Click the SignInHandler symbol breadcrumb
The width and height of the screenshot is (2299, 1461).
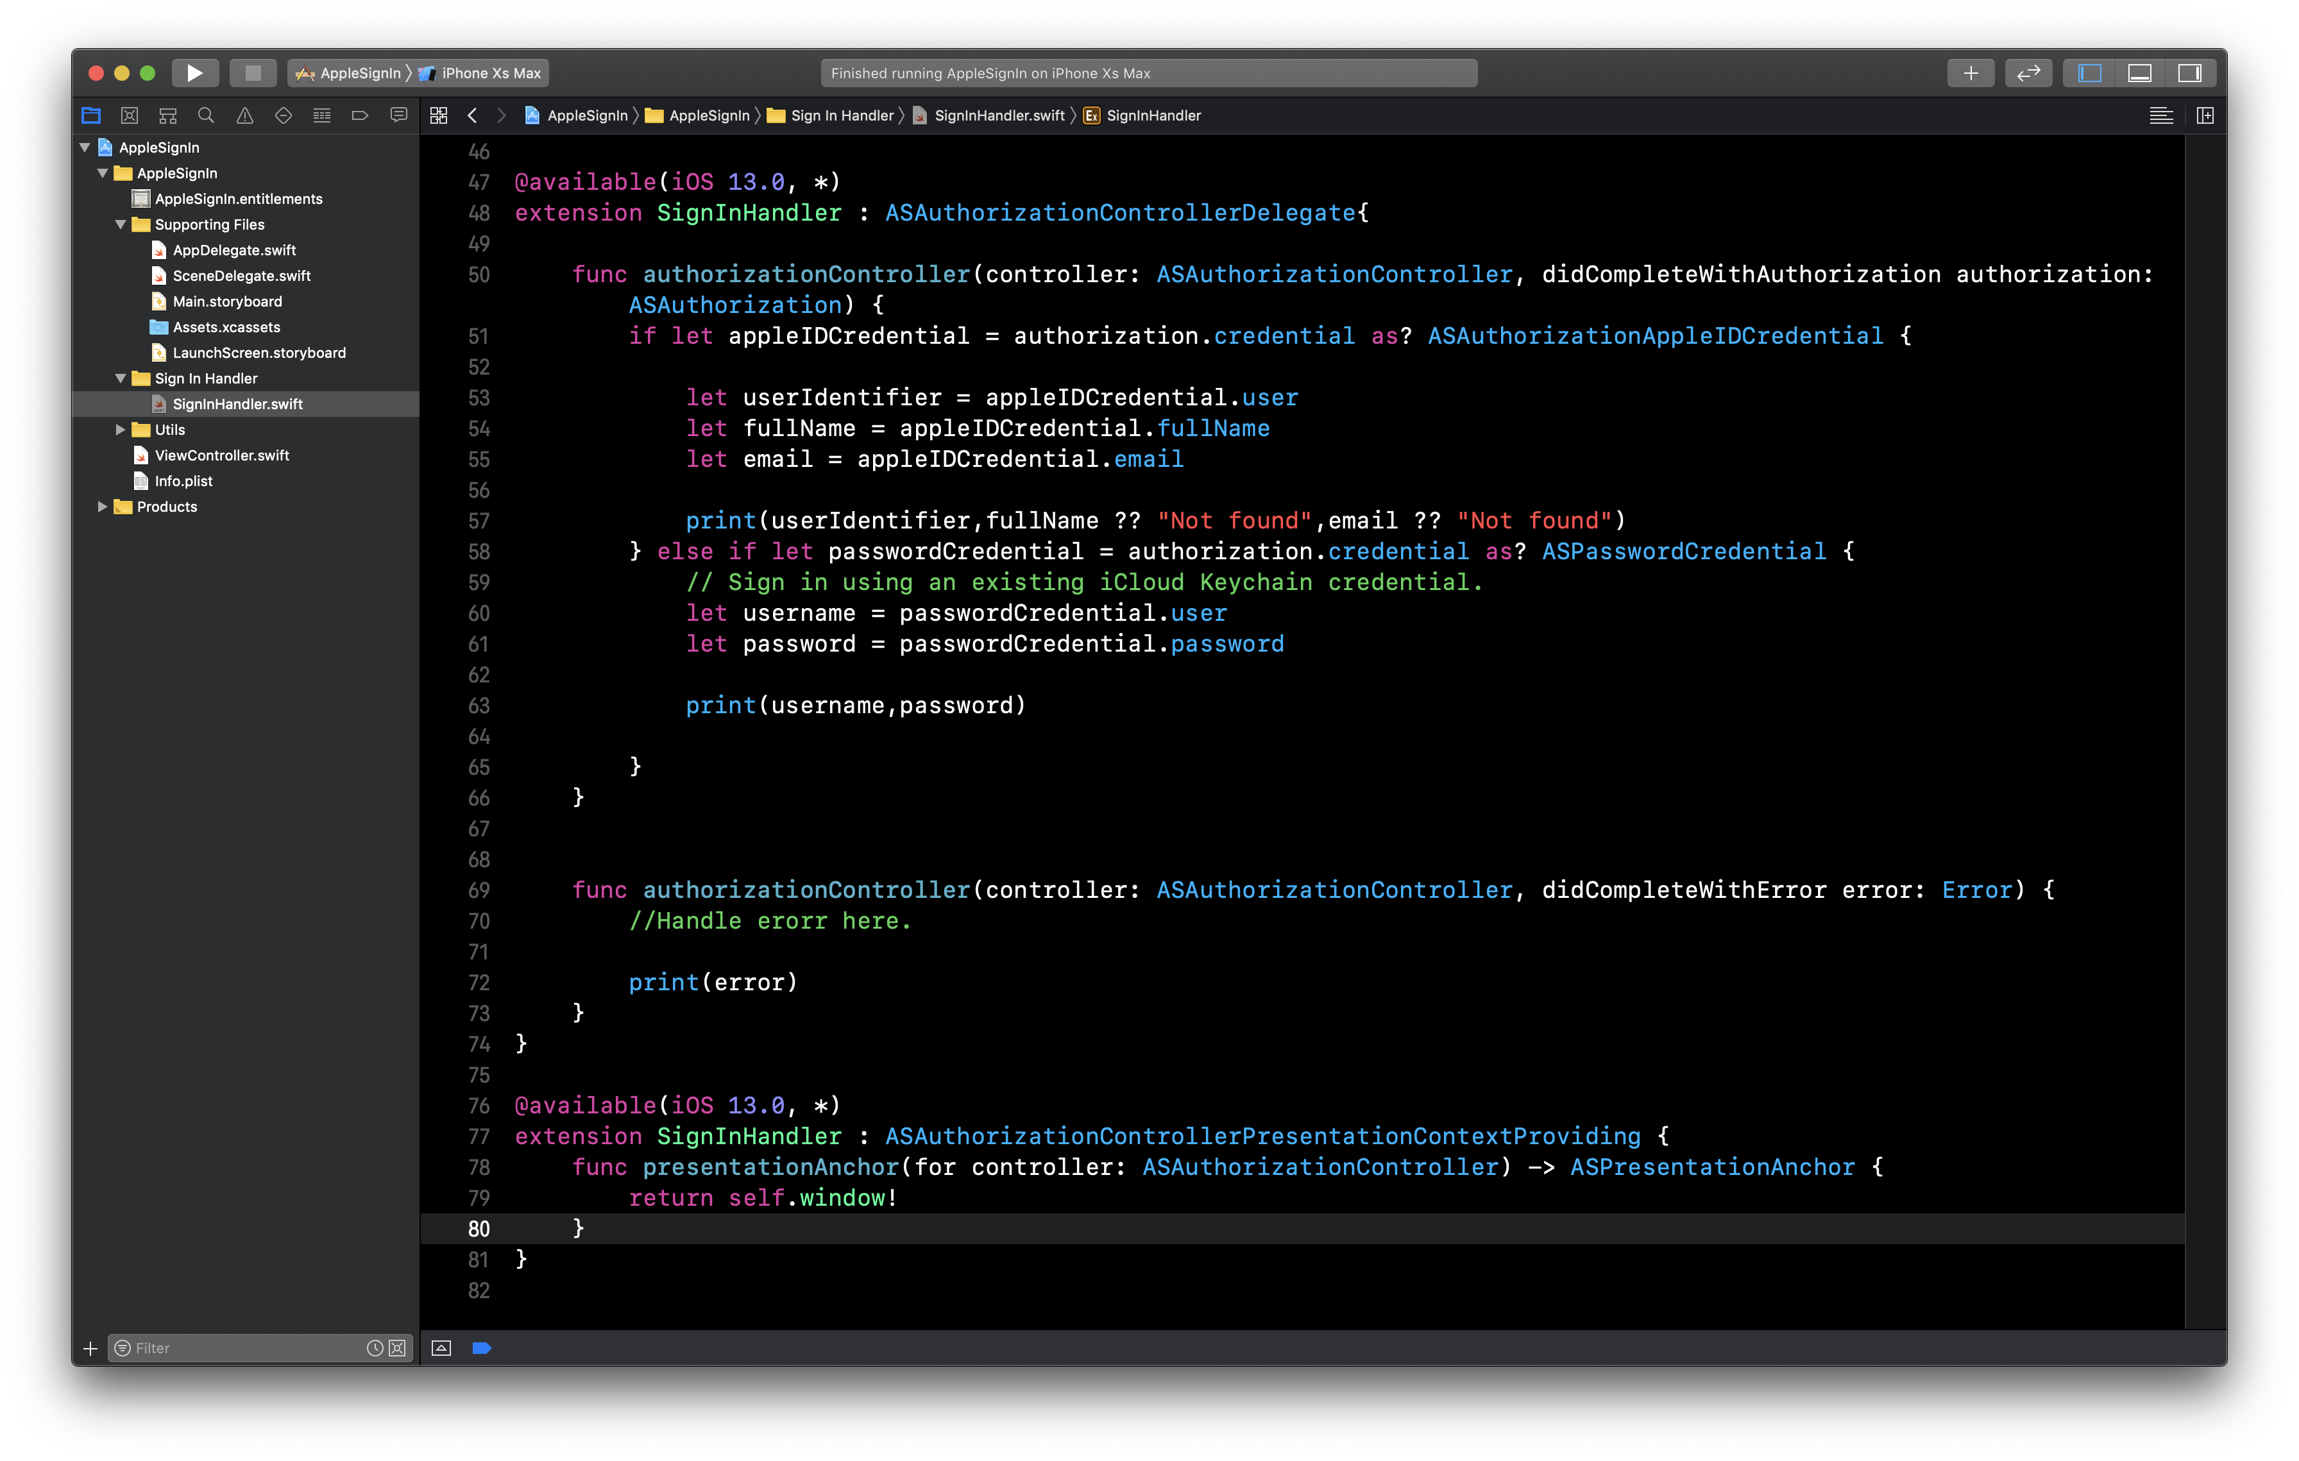click(x=1143, y=115)
